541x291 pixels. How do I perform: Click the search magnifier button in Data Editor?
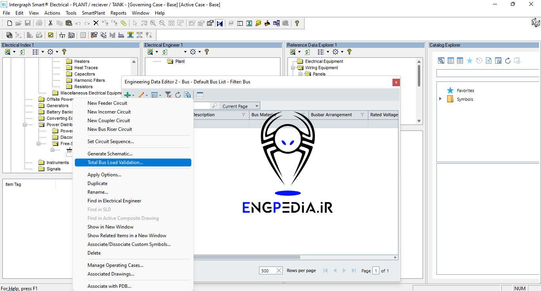[x=214, y=106]
